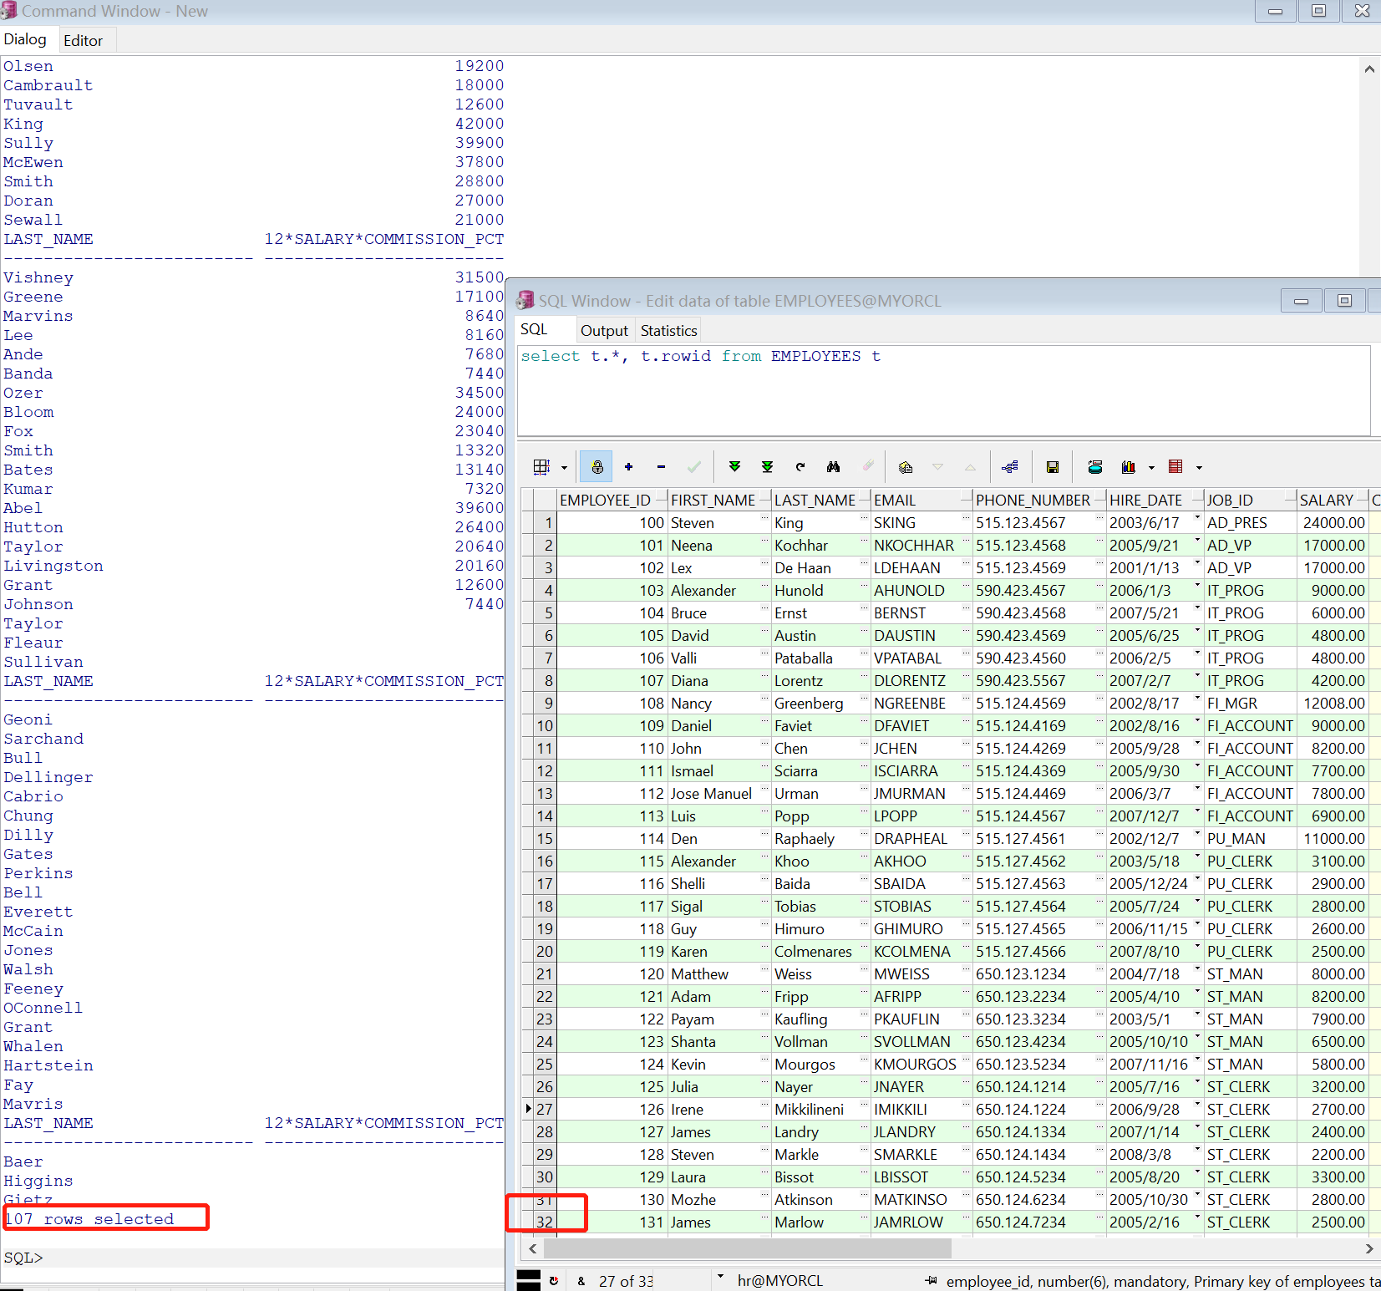The image size is (1381, 1291).
Task: Click into the SQL query editor text
Action: (x=700, y=356)
